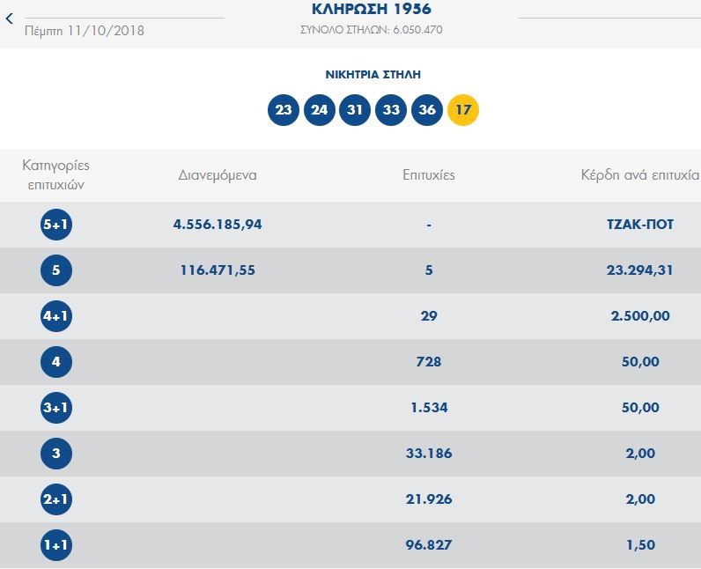
Task: Click the winning number ball 24
Action: pos(320,110)
